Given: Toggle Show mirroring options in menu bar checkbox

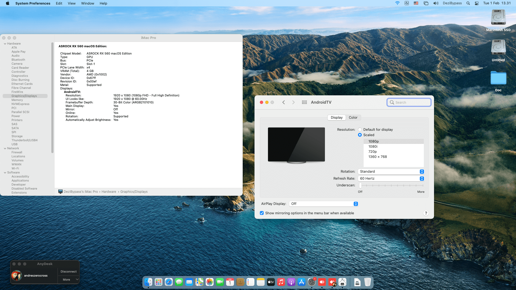Looking at the screenshot, I should click(x=262, y=213).
